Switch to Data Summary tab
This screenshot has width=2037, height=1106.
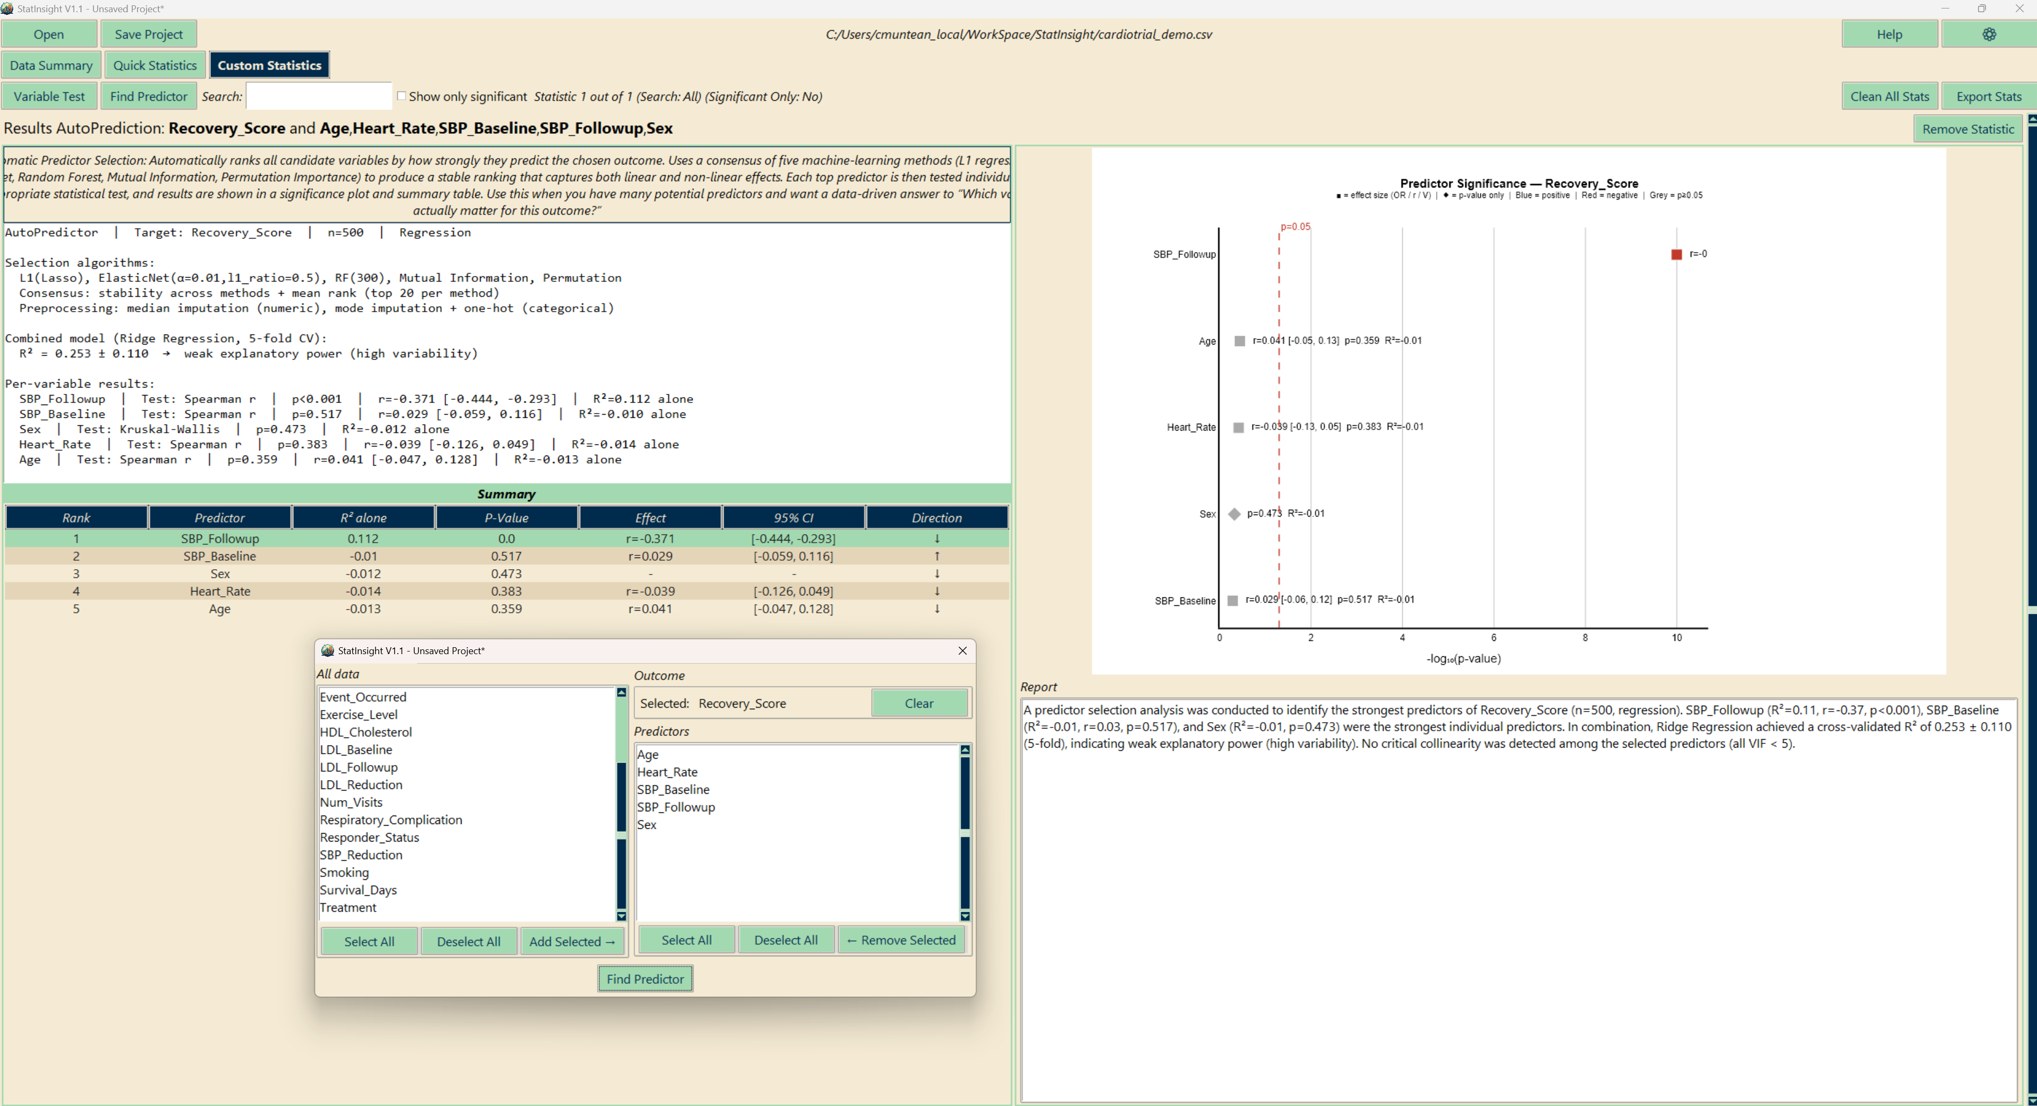tap(50, 65)
